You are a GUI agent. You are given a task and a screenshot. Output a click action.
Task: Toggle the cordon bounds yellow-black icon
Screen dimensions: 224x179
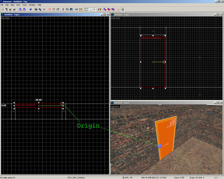click(x=81, y=9)
